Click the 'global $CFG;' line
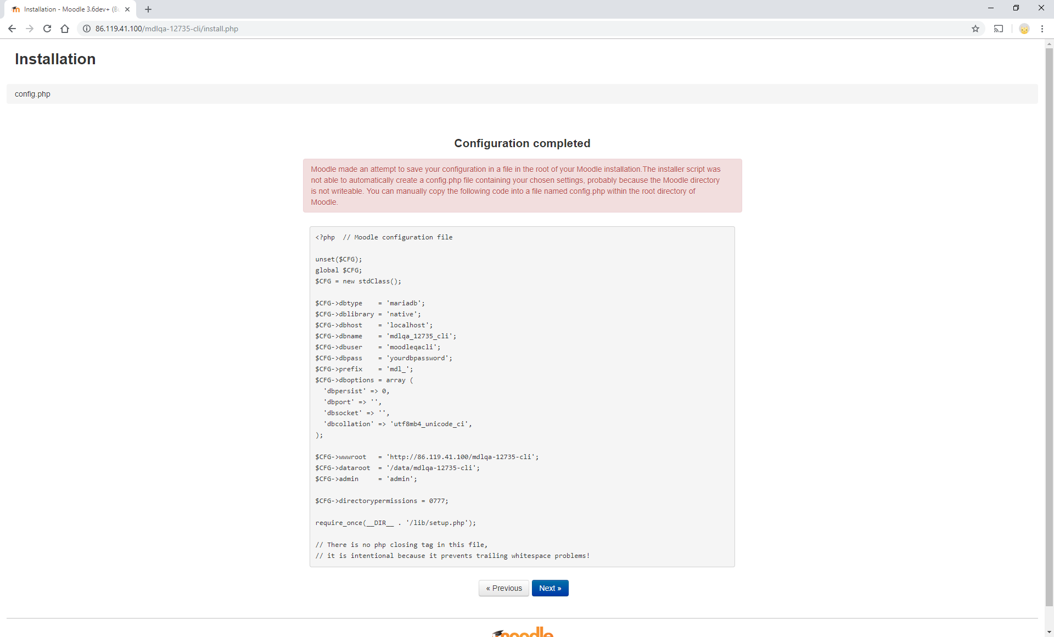Image resolution: width=1054 pixels, height=637 pixels. pos(339,270)
